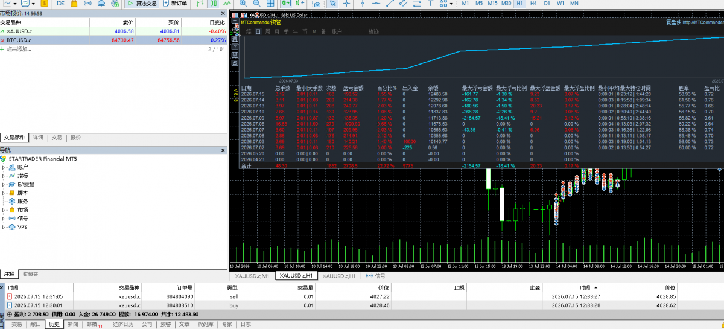Select the crosshair cursor tool
The image size is (724, 329).
(346, 3)
